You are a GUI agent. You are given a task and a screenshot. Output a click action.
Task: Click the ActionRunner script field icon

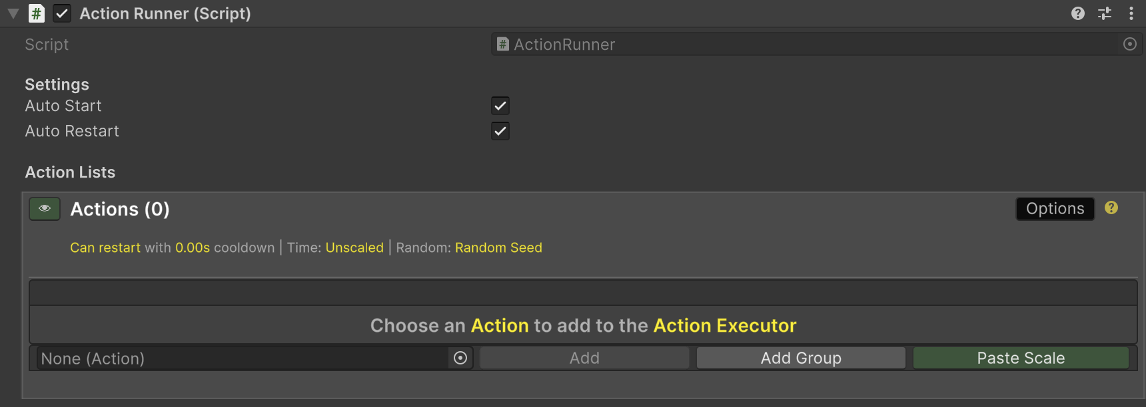pyautogui.click(x=503, y=45)
